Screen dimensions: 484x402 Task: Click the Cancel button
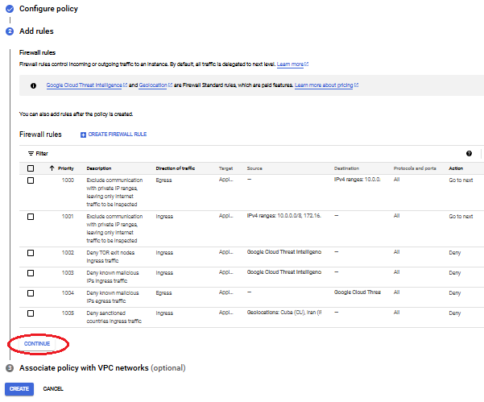tap(53, 388)
